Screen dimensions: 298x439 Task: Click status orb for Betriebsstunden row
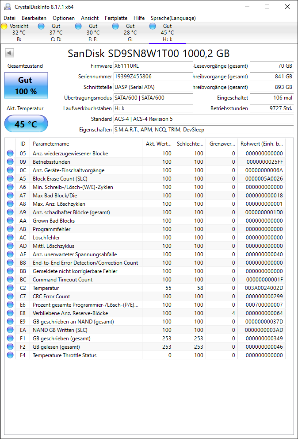tap(10, 162)
